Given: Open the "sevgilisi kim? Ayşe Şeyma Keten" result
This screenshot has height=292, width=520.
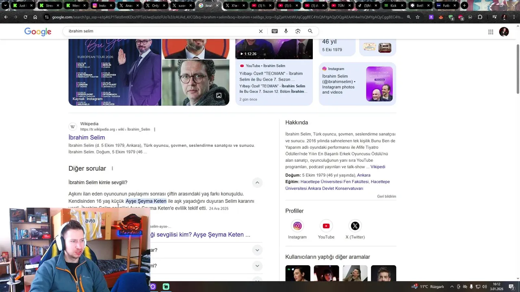Looking at the screenshot, I should point(200,234).
